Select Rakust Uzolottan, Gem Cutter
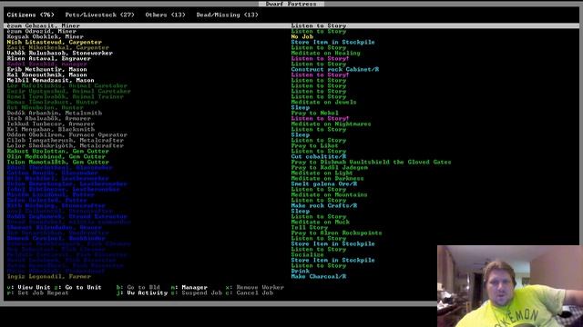 [57, 152]
